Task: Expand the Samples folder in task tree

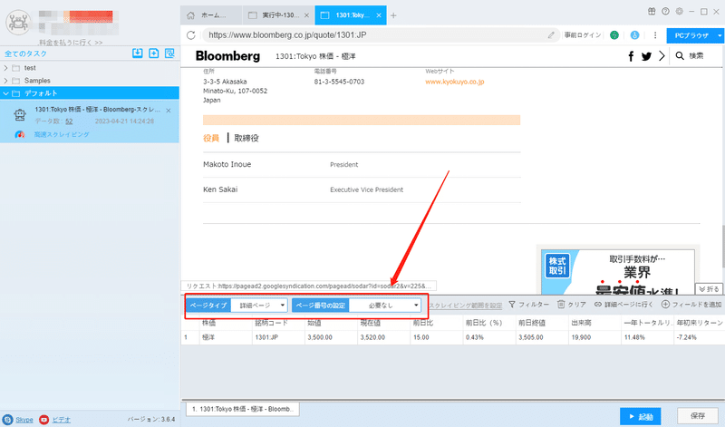Action: coord(5,81)
